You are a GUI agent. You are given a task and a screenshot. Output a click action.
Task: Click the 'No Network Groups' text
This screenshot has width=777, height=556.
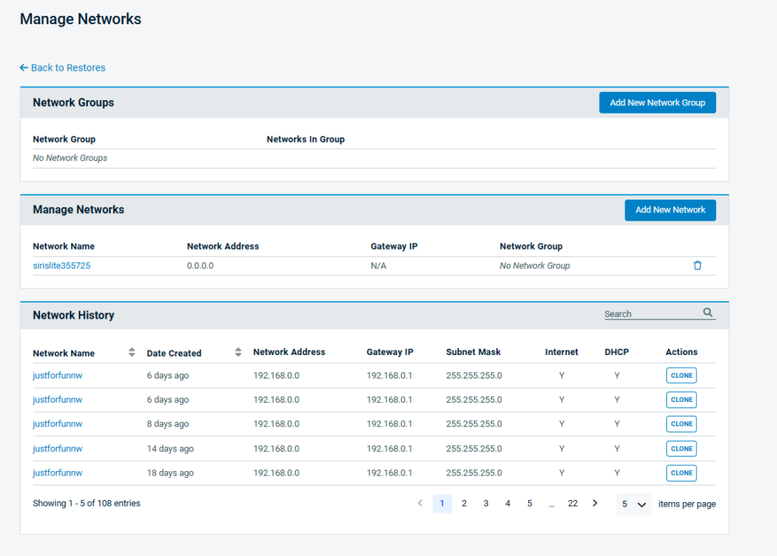click(x=70, y=158)
